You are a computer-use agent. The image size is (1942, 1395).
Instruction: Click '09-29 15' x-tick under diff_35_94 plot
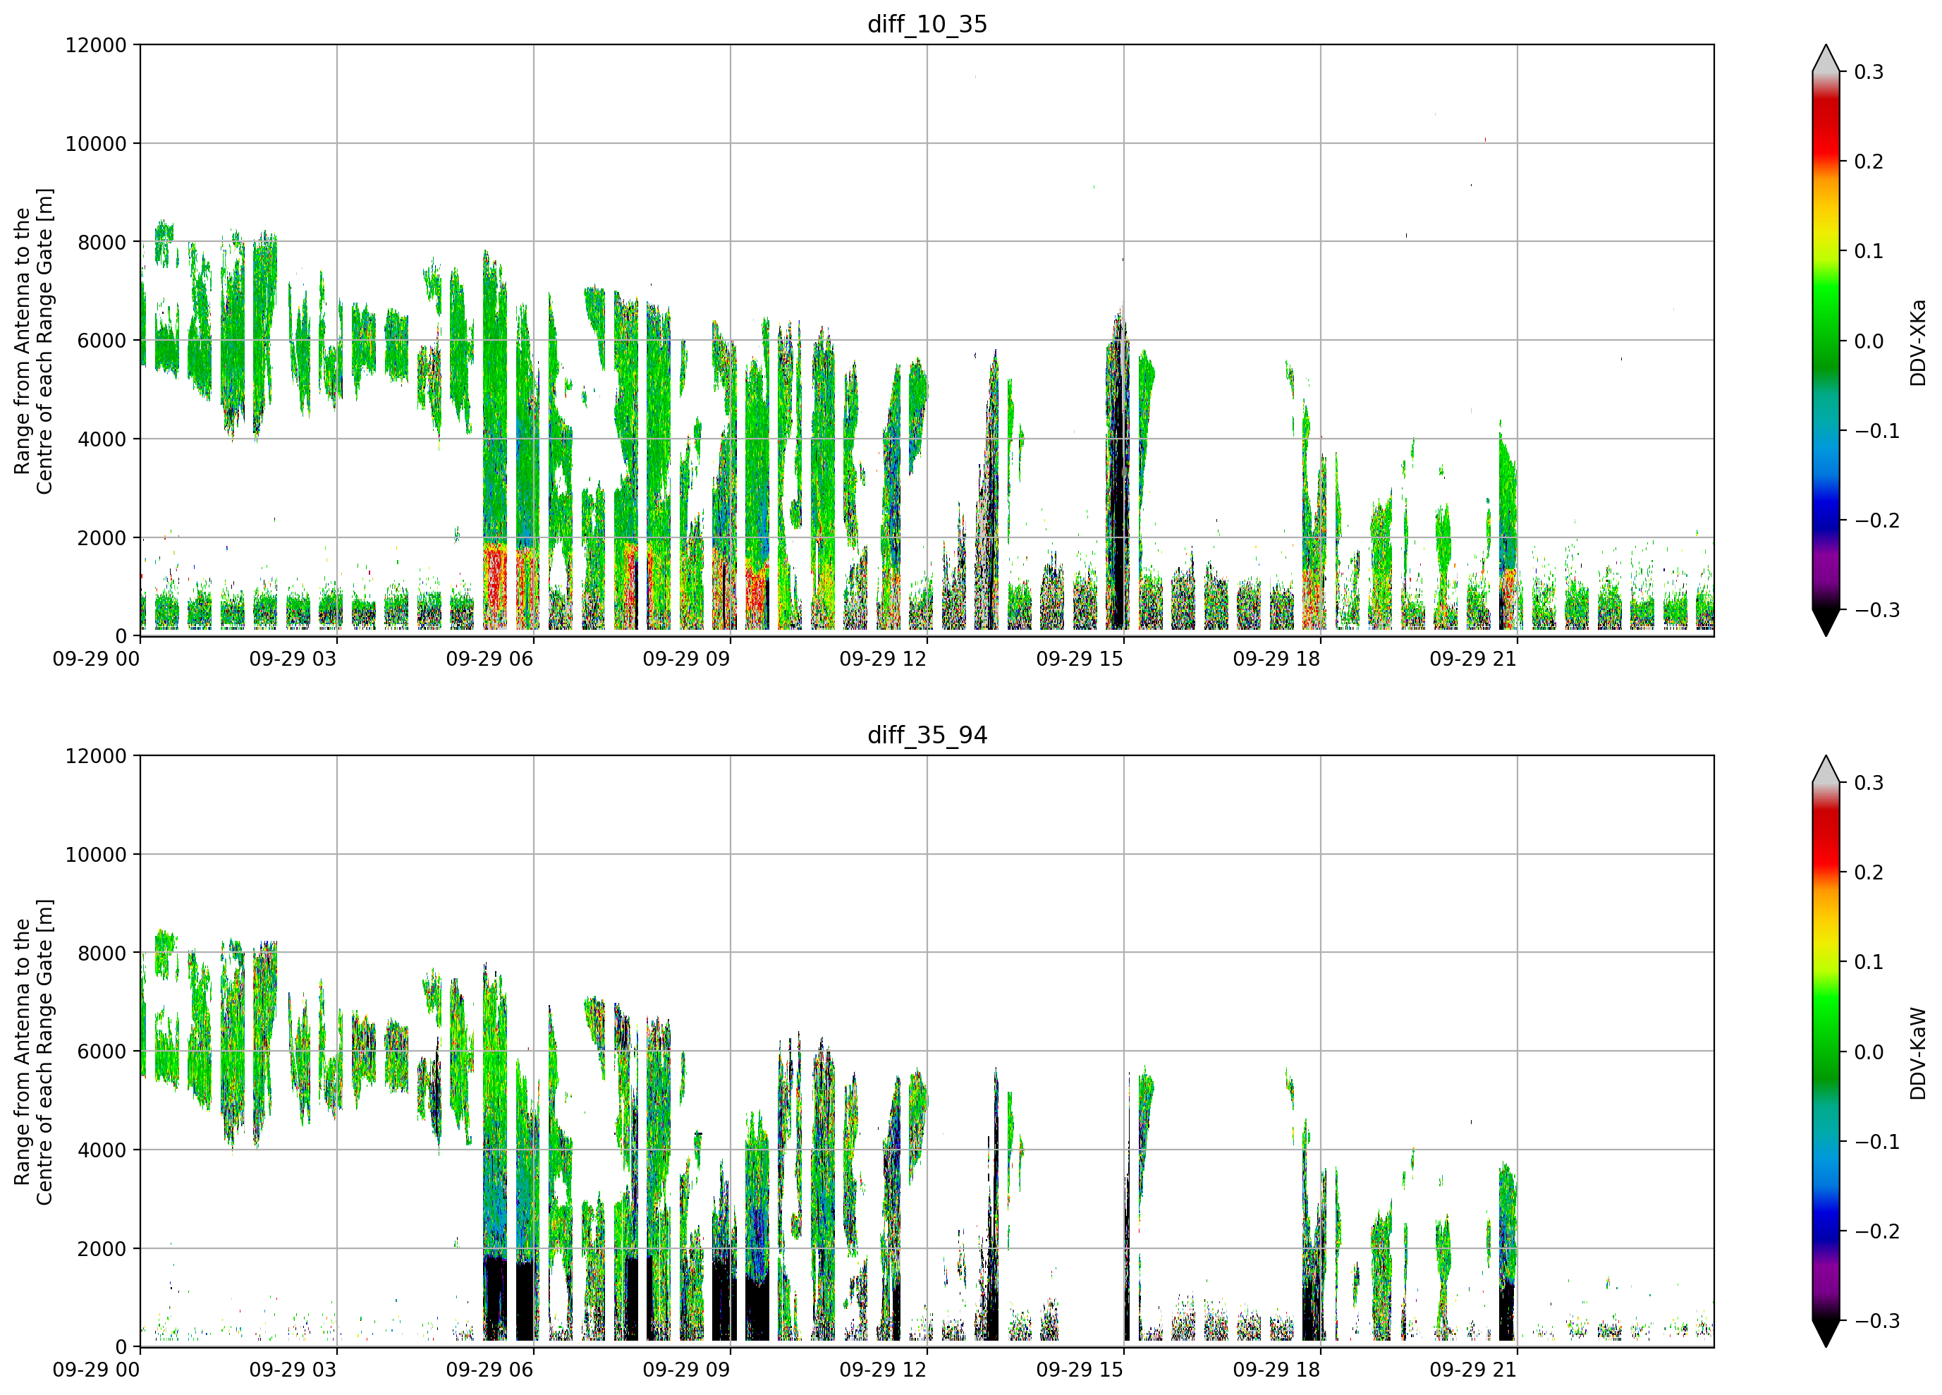[x=1080, y=1370]
